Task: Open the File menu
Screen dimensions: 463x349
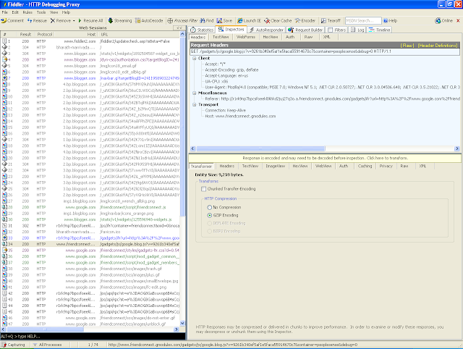Action: click(5, 12)
